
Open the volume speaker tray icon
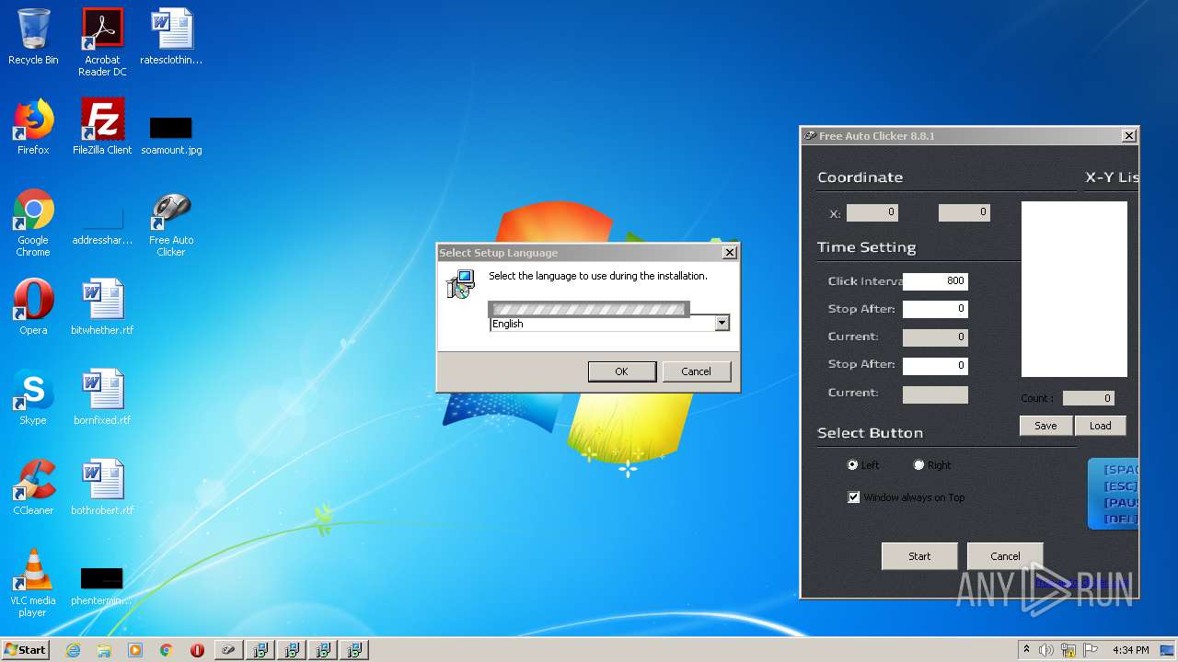[x=1046, y=650]
